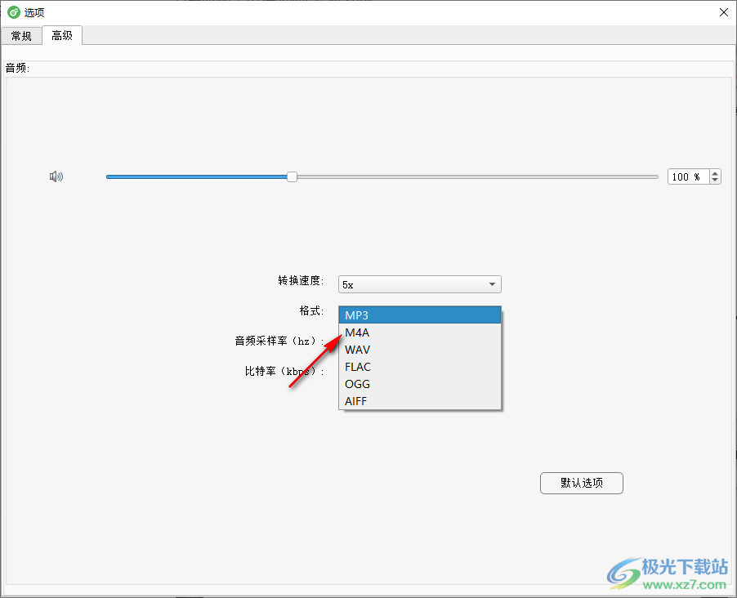This screenshot has width=737, height=598.
Task: Click the 音频 section heading
Action: pos(17,68)
